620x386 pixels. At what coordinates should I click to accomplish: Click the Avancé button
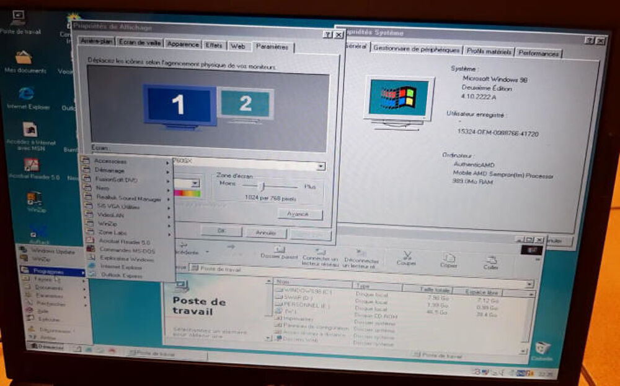pyautogui.click(x=299, y=213)
